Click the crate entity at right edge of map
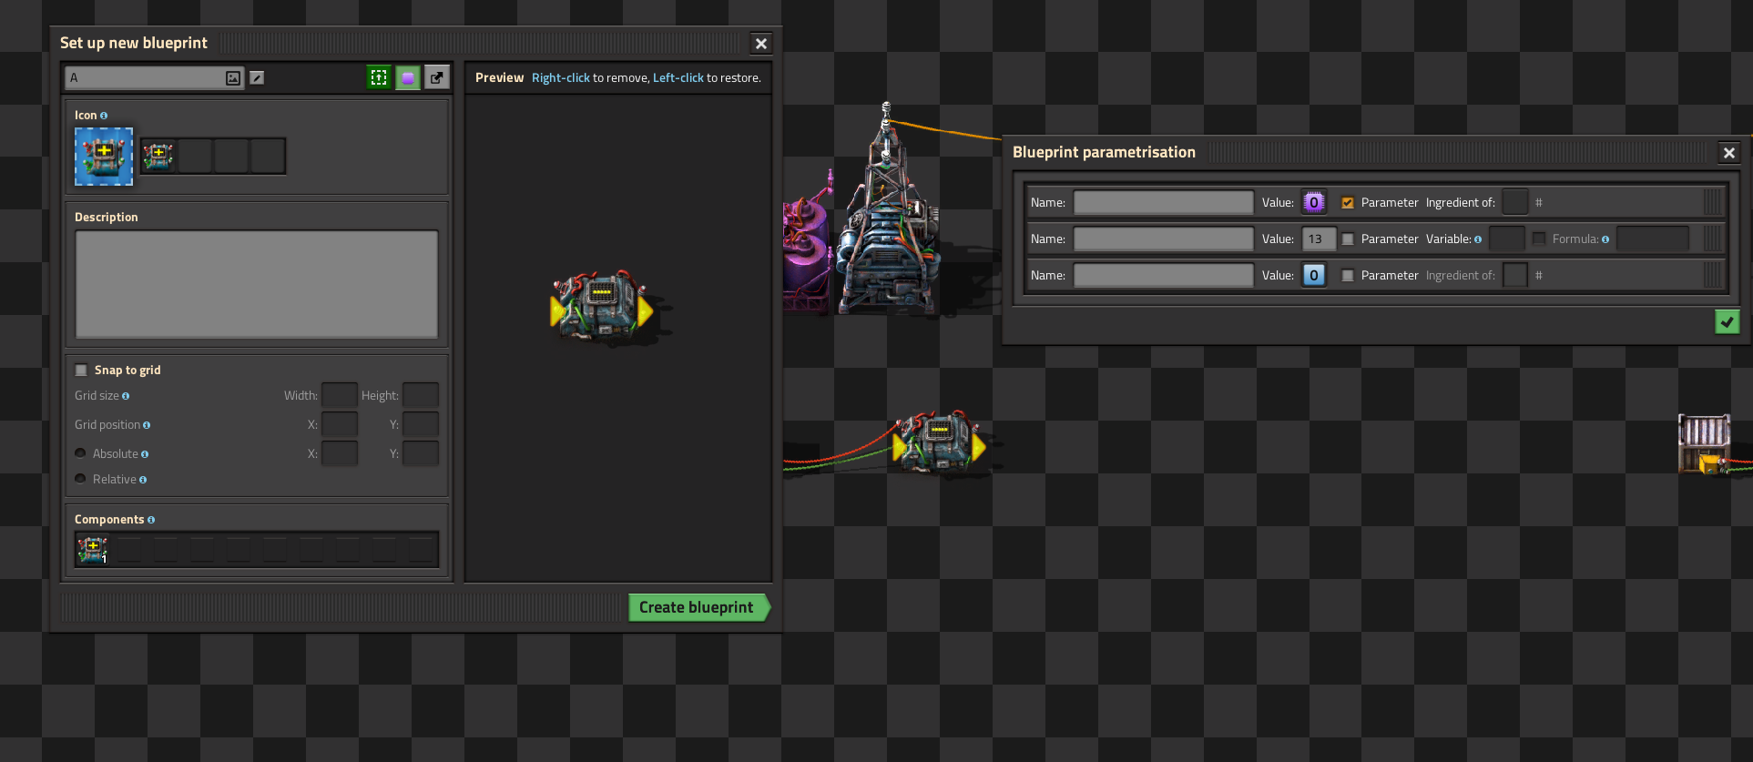This screenshot has width=1753, height=762. [x=1705, y=444]
